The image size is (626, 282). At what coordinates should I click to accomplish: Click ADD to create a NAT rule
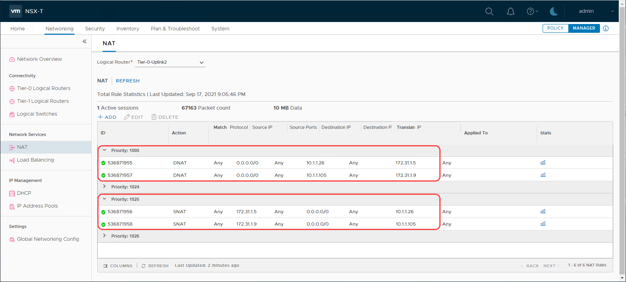coord(107,117)
